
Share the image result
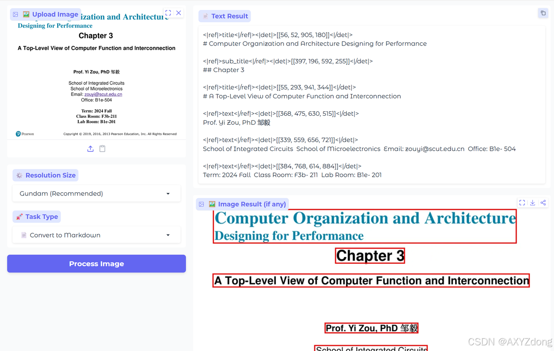tap(543, 202)
